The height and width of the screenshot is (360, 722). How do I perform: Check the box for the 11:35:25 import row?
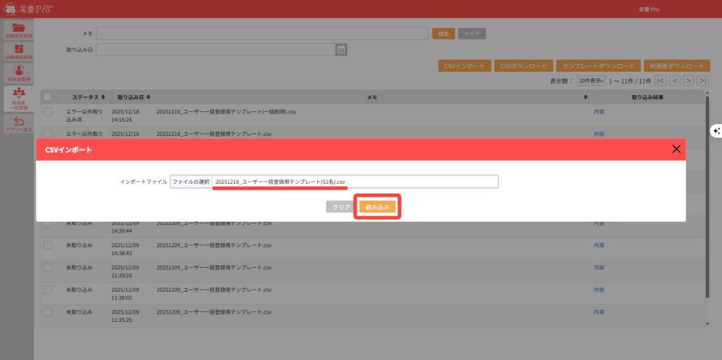(x=48, y=311)
